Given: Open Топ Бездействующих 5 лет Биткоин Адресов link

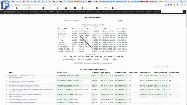Looking at the screenshot, I should (x=97, y=63).
